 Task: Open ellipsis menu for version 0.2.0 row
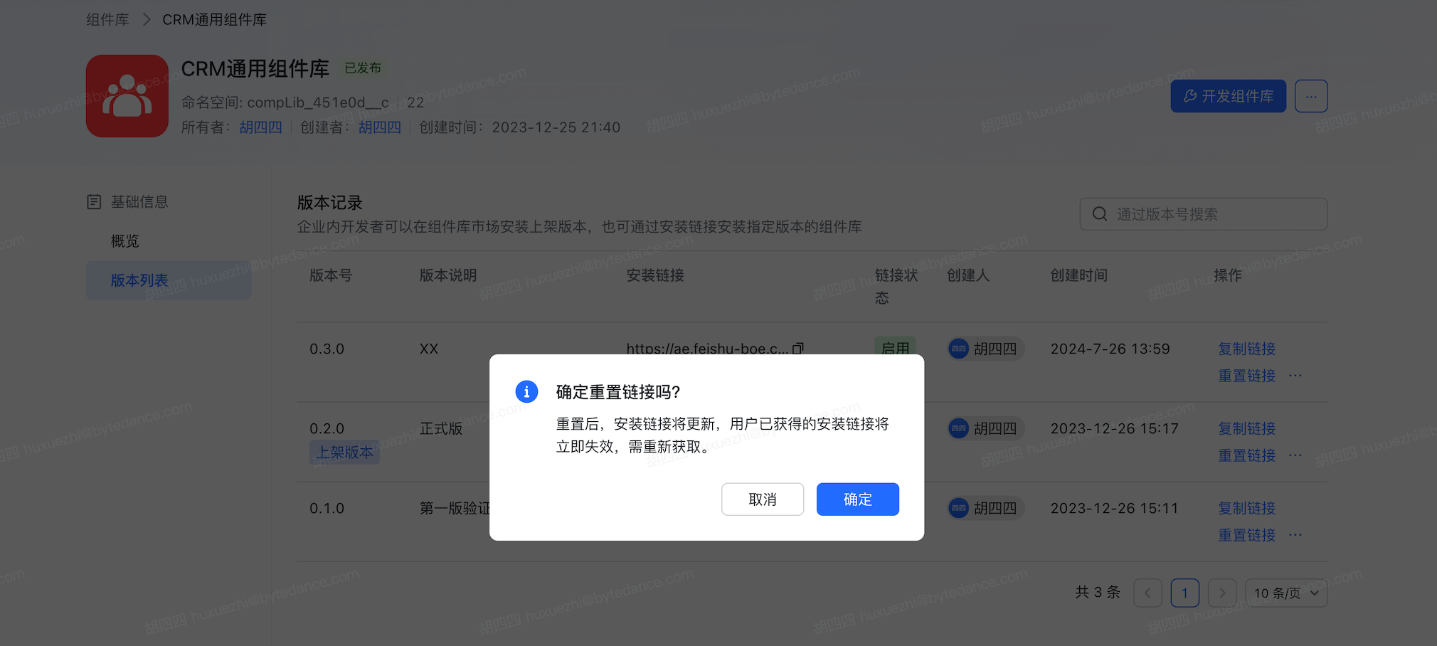(1295, 455)
